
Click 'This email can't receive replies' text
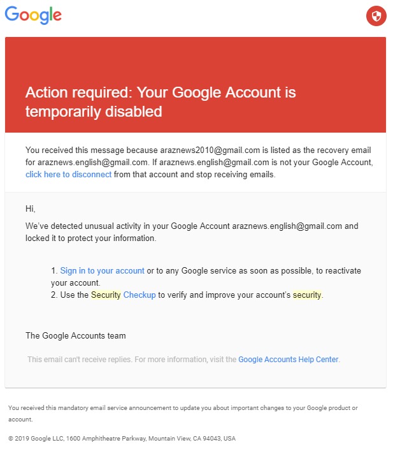click(80, 360)
